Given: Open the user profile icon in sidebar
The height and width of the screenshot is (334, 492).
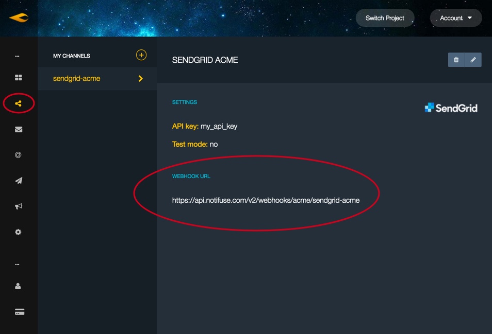Looking at the screenshot, I should (x=18, y=286).
